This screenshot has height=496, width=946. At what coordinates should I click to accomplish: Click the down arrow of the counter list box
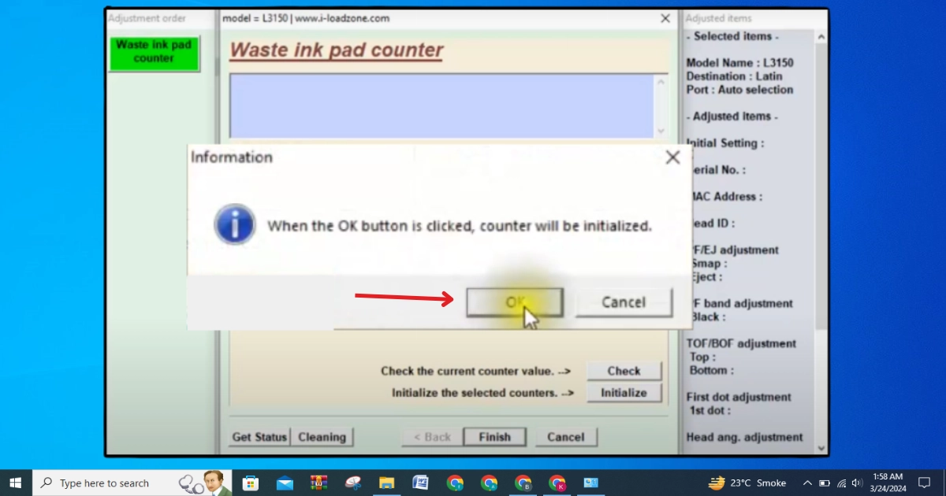661,131
